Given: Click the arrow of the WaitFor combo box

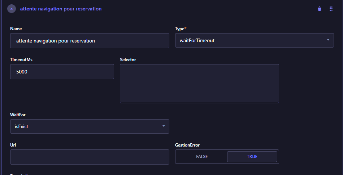Looking at the screenshot, I should coord(163,126).
